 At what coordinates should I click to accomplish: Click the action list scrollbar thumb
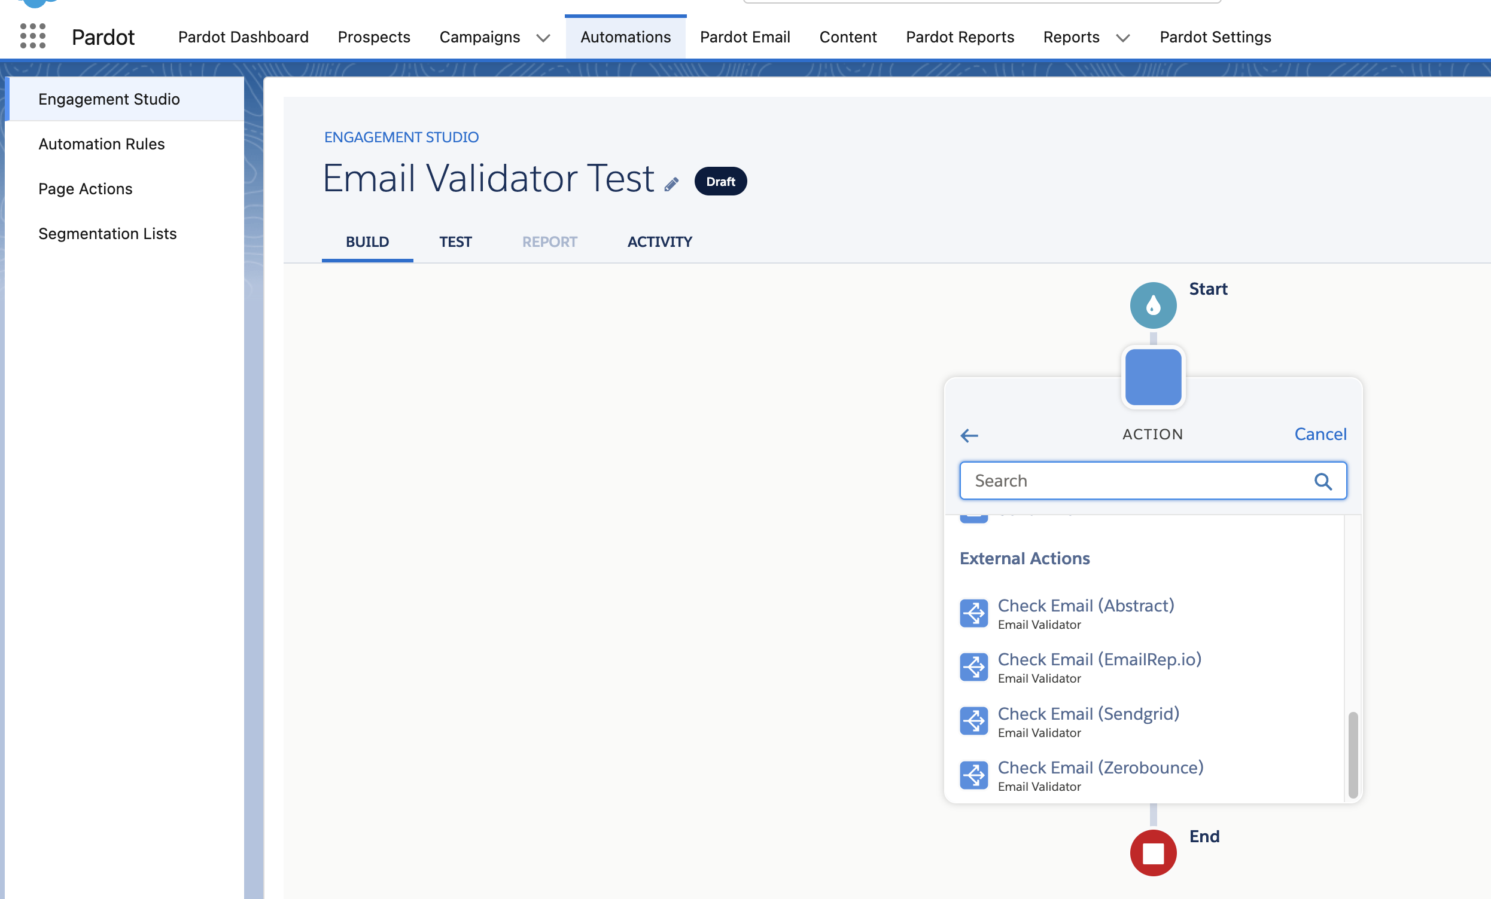(1352, 754)
